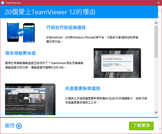Click the video editing monitor screenshot
Image resolution: width=162 pixels, height=134 pixels.
30,99
